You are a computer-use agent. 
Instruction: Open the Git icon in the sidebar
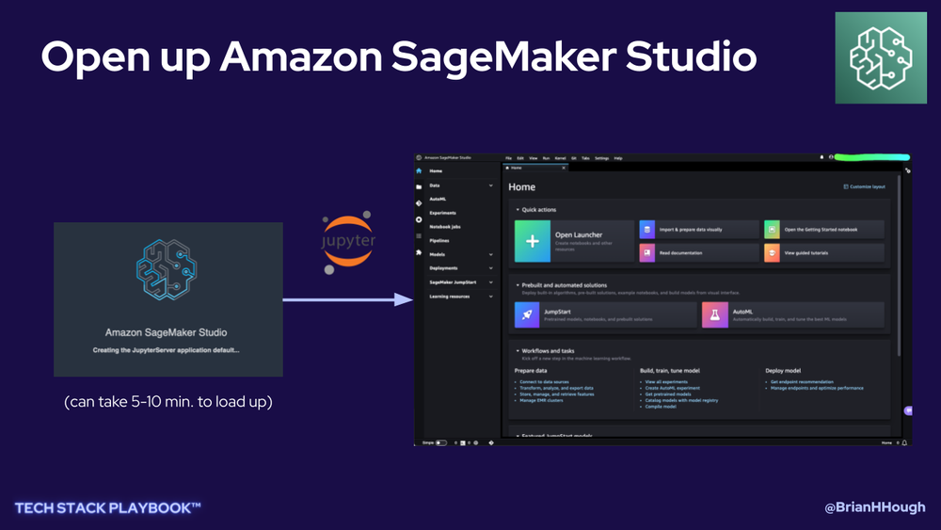pyautogui.click(x=419, y=203)
